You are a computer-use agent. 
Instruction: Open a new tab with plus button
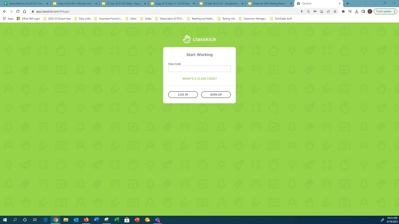click(348, 3)
